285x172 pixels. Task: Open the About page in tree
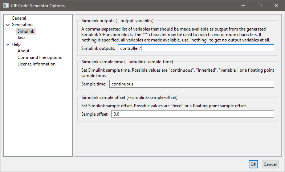(x=23, y=51)
